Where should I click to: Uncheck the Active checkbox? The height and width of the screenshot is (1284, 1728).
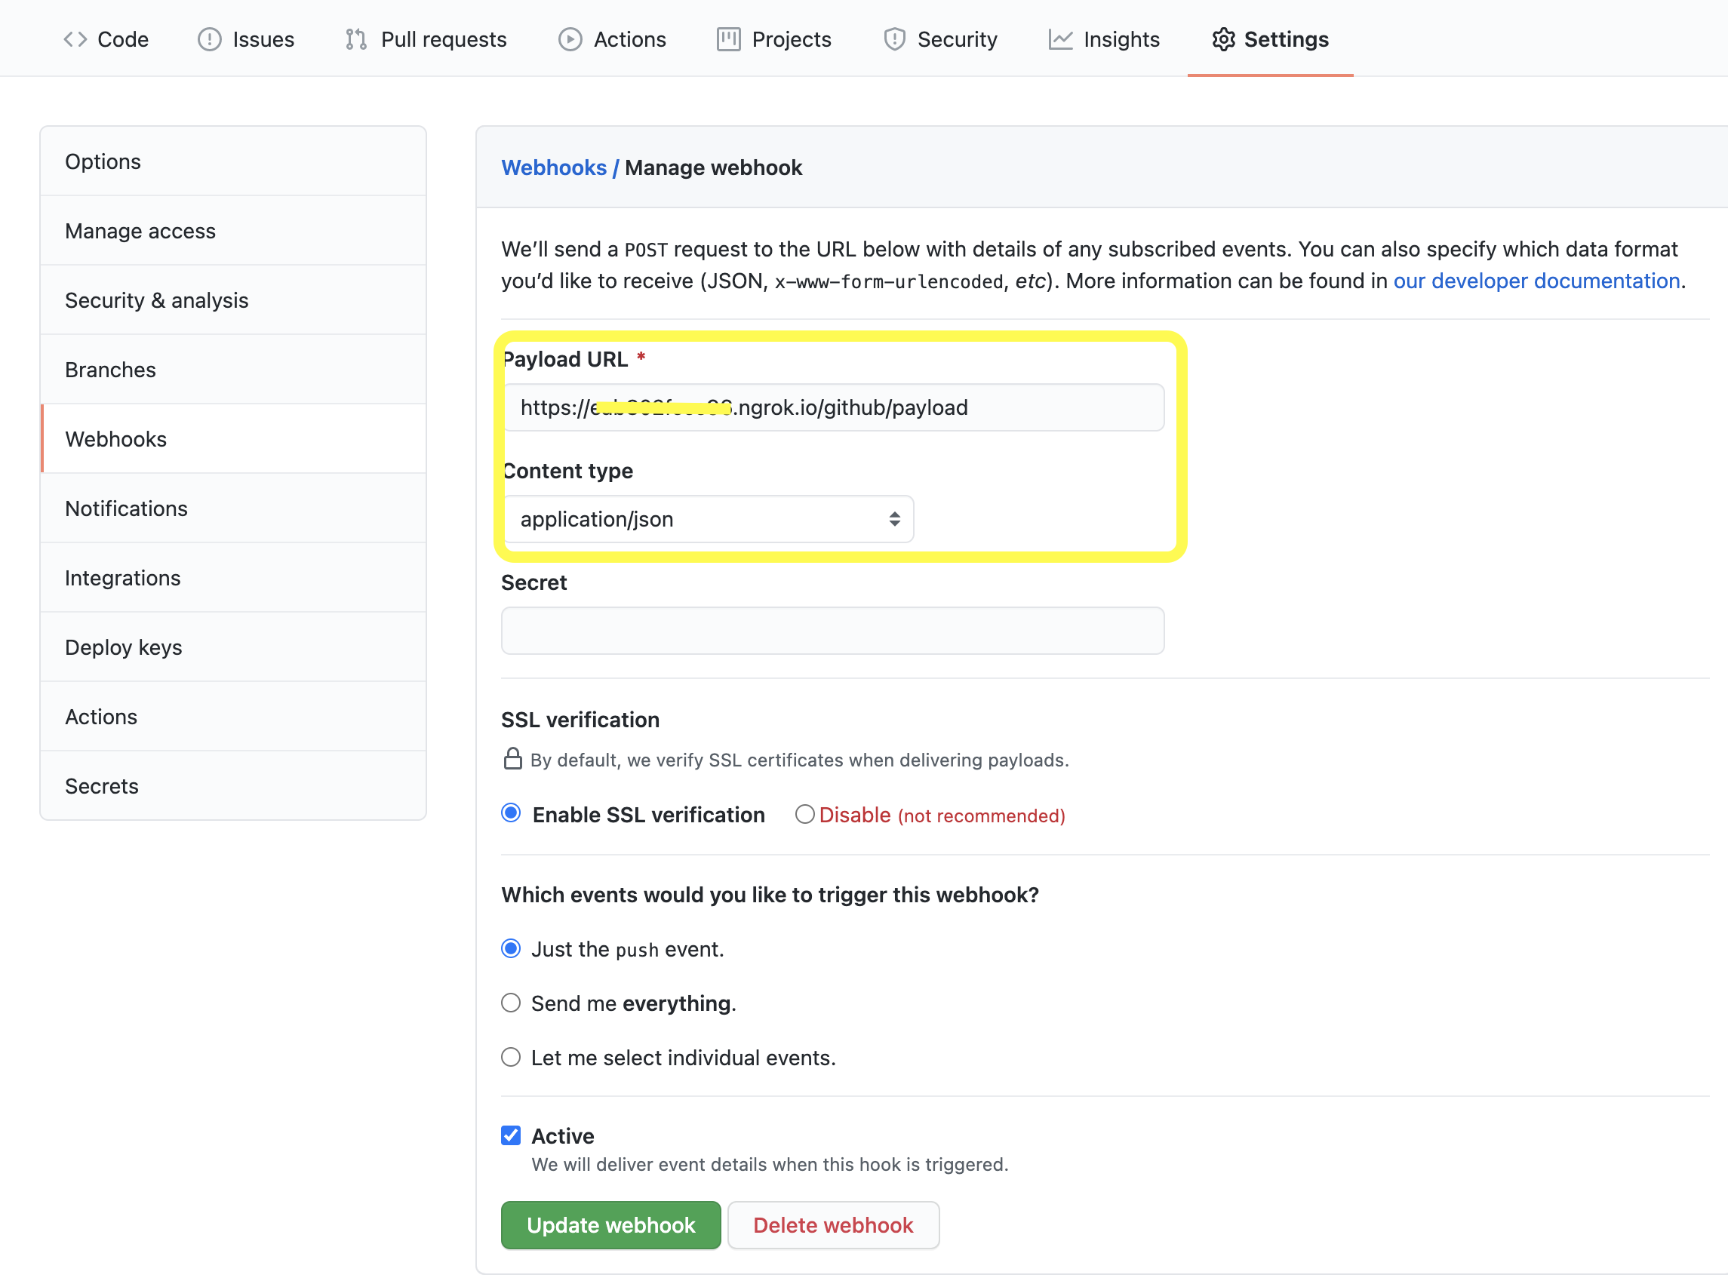[x=511, y=1135]
